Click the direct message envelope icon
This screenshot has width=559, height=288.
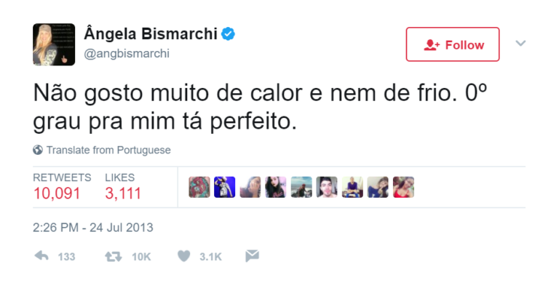pos(252,256)
